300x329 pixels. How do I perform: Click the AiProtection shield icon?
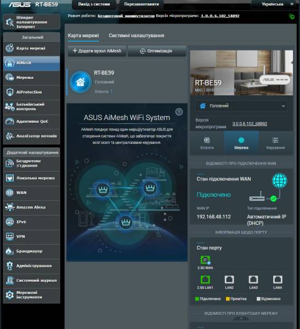point(9,92)
